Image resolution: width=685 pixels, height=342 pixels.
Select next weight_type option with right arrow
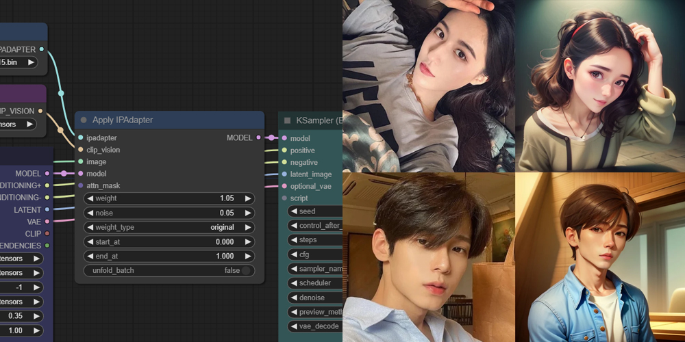[248, 227]
